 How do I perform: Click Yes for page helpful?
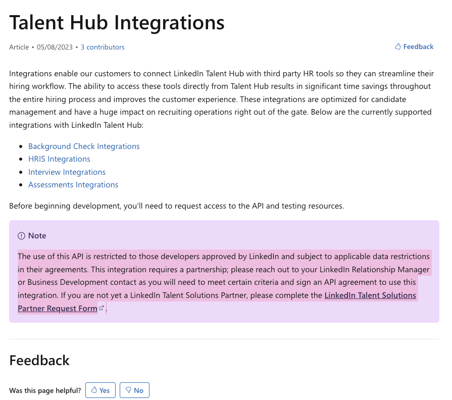click(x=101, y=390)
